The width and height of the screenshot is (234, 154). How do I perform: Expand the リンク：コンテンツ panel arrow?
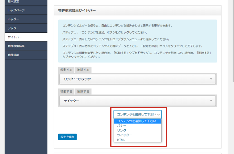211,79
